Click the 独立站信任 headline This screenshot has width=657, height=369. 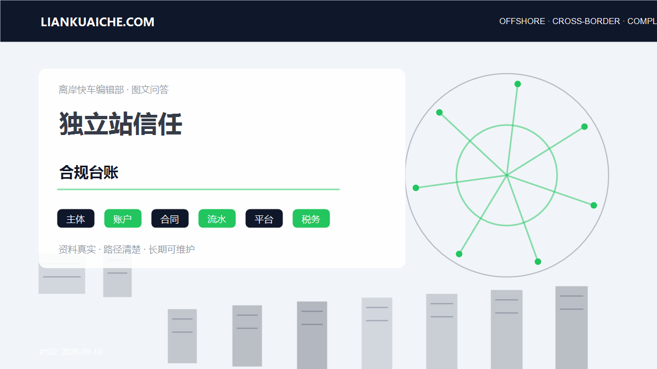(x=120, y=124)
